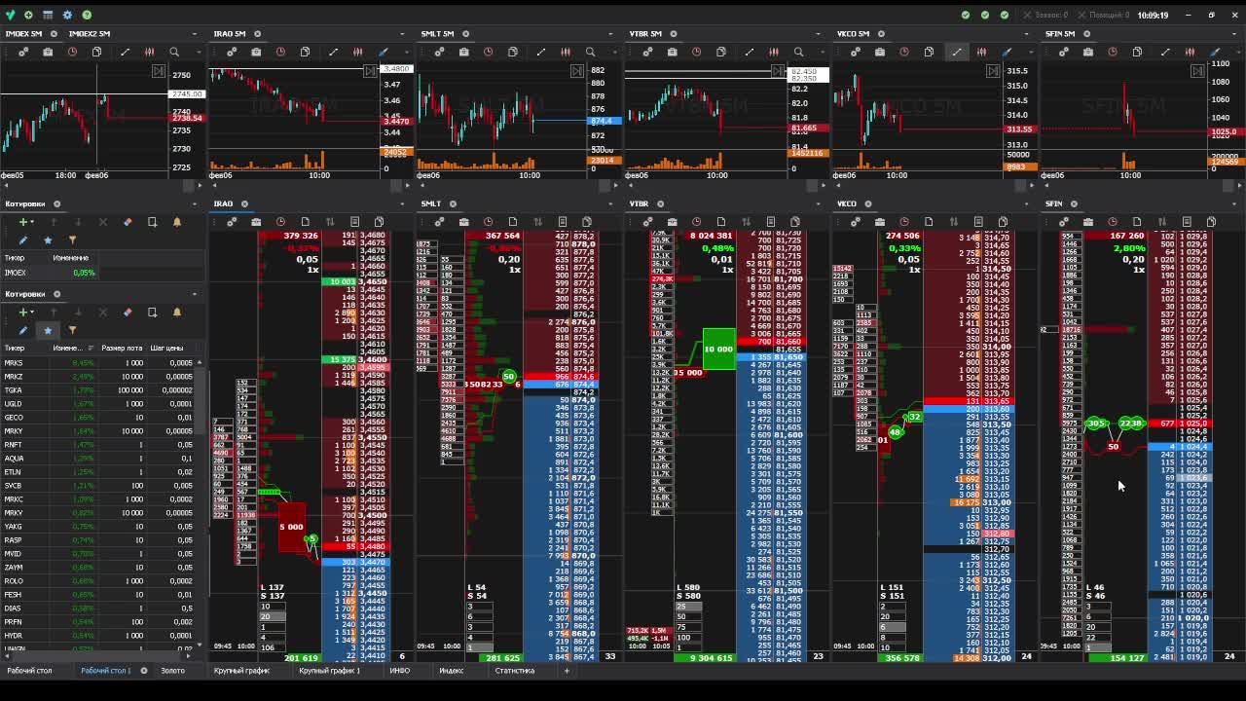Open the SMLT 5M chart panel menu arrow
Viewport: 1246px width, 701px height.
click(x=610, y=34)
